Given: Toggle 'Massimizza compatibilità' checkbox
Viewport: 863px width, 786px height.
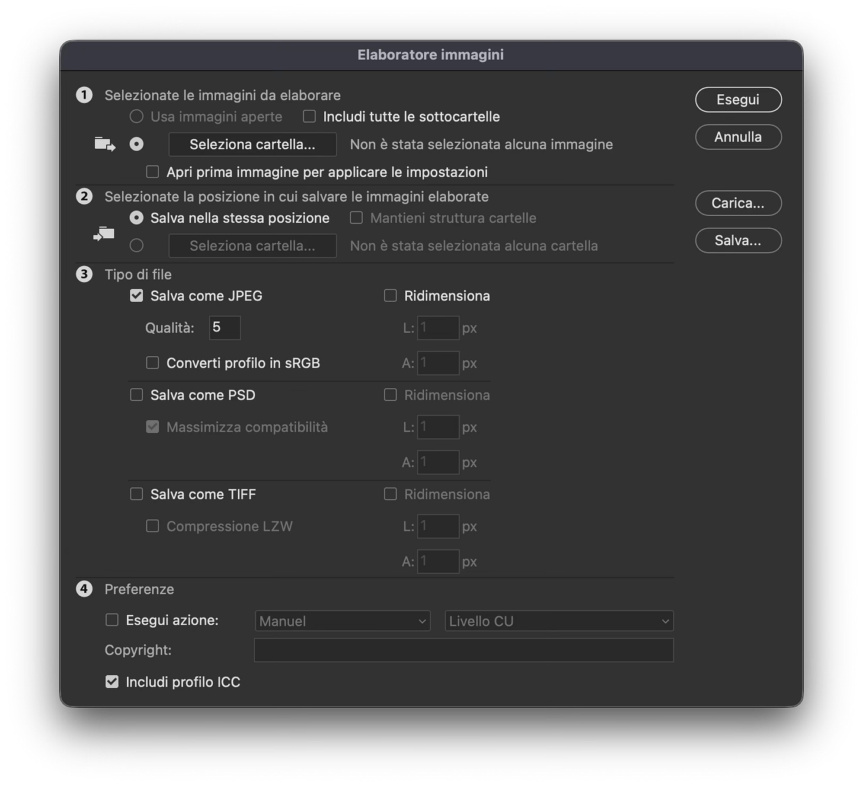Looking at the screenshot, I should [152, 427].
